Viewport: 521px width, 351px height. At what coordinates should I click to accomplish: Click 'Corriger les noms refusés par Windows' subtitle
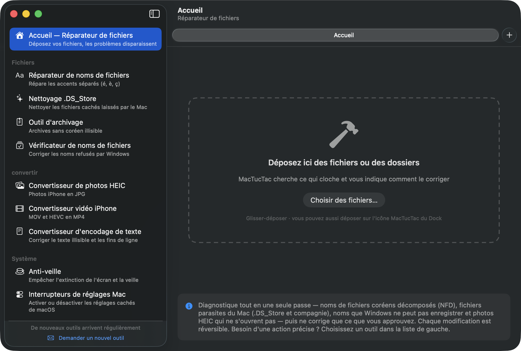coord(79,154)
